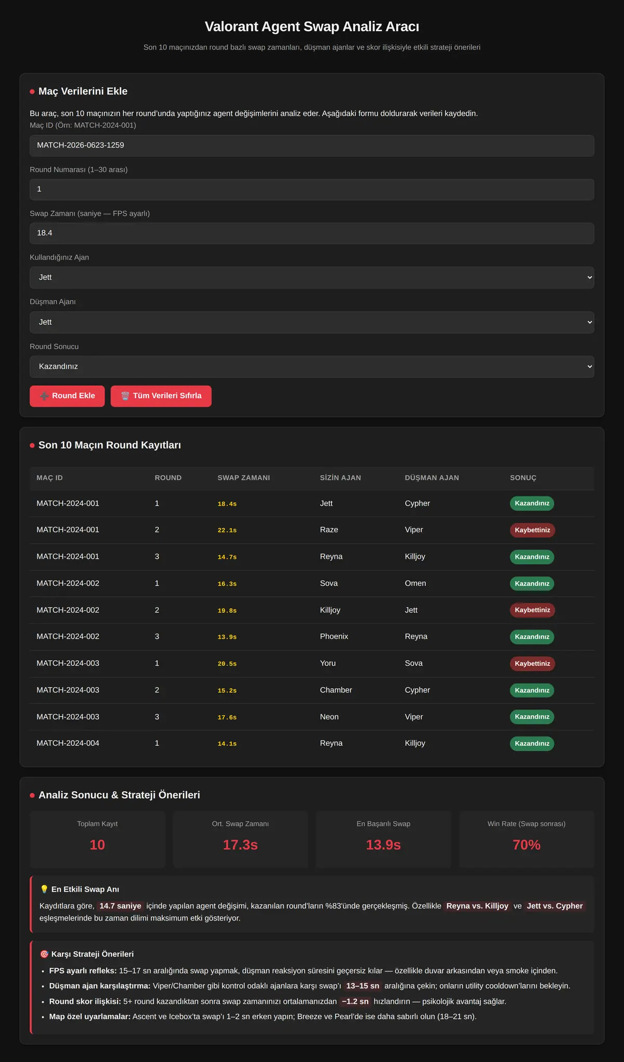Focus the Swap Zamanı input field

(x=312, y=233)
